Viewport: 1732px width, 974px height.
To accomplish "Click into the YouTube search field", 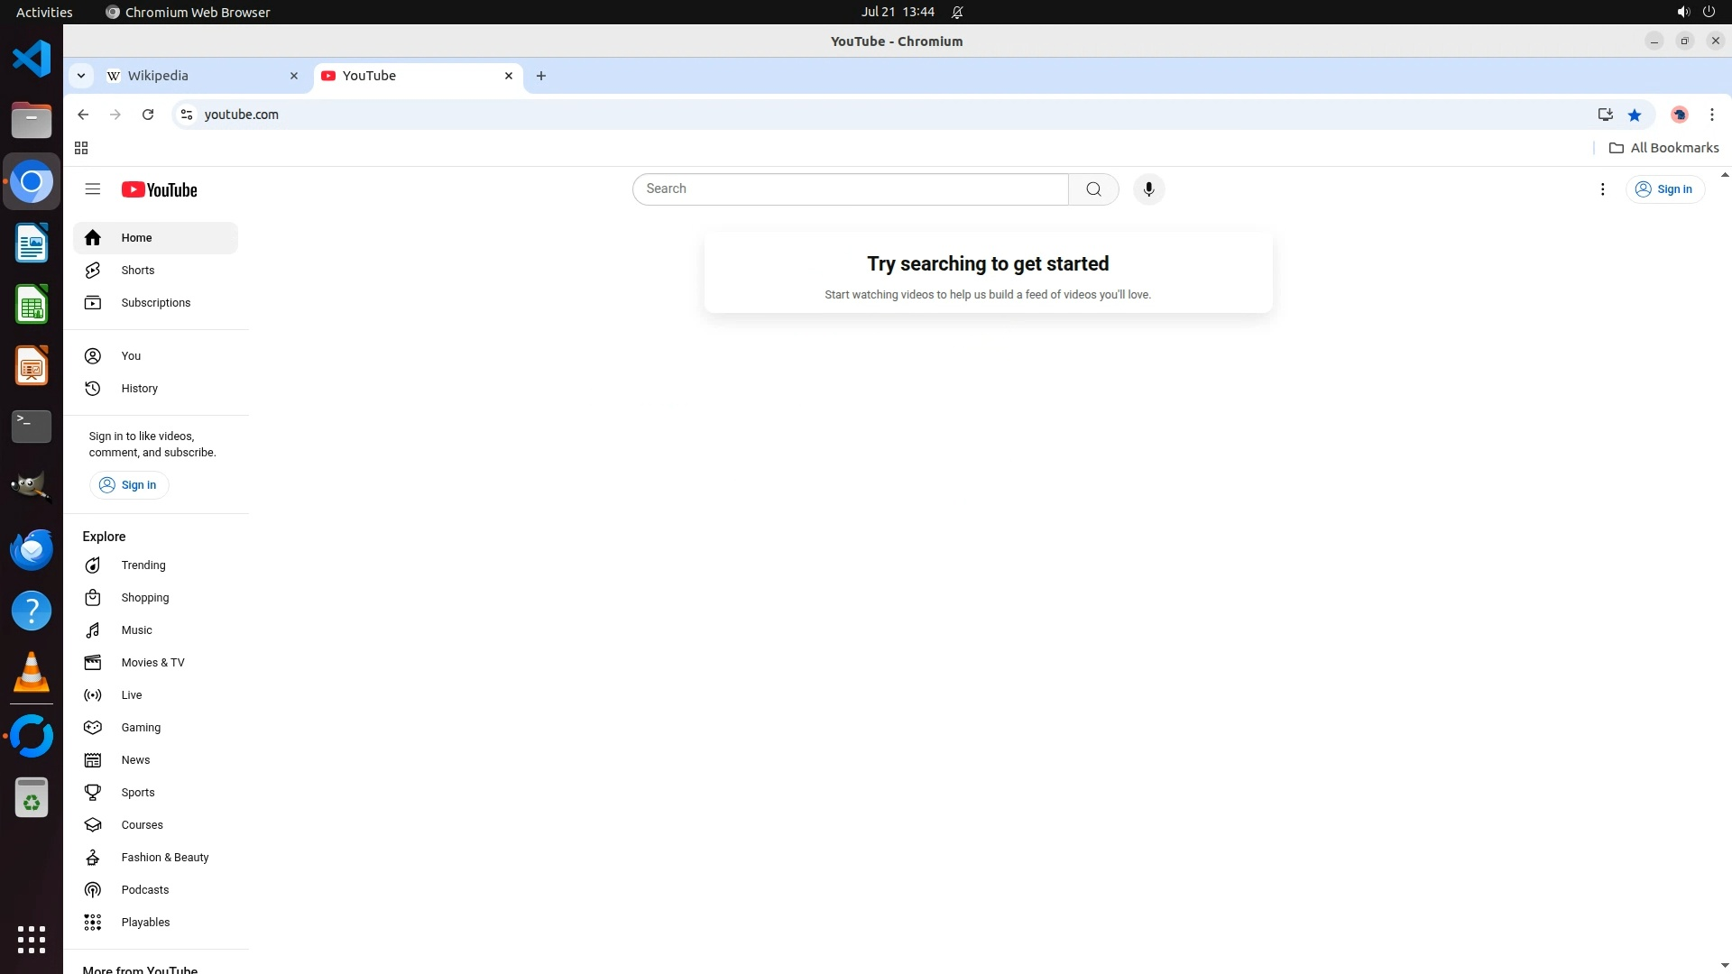I will (x=848, y=189).
